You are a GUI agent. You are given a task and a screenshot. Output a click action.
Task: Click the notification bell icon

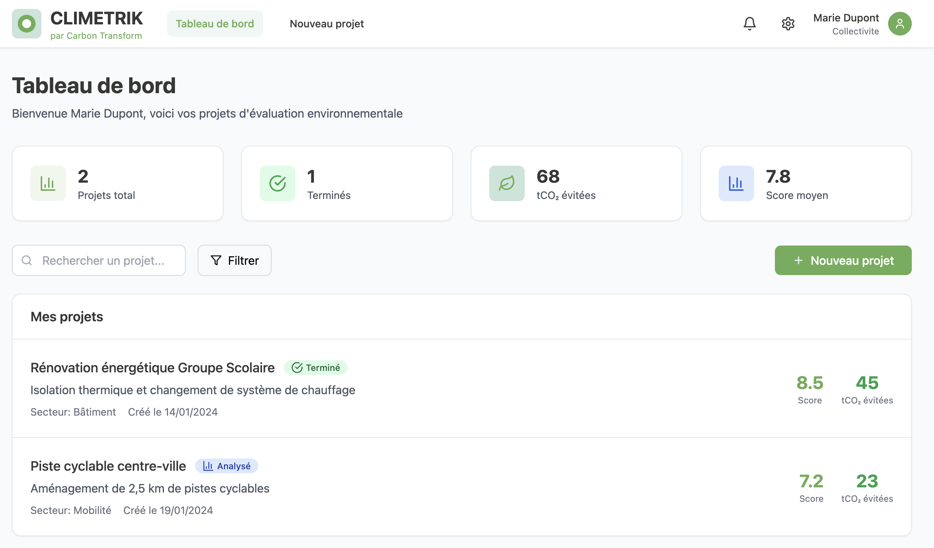(749, 24)
